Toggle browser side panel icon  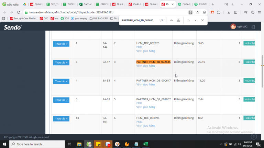pos(236,12)
